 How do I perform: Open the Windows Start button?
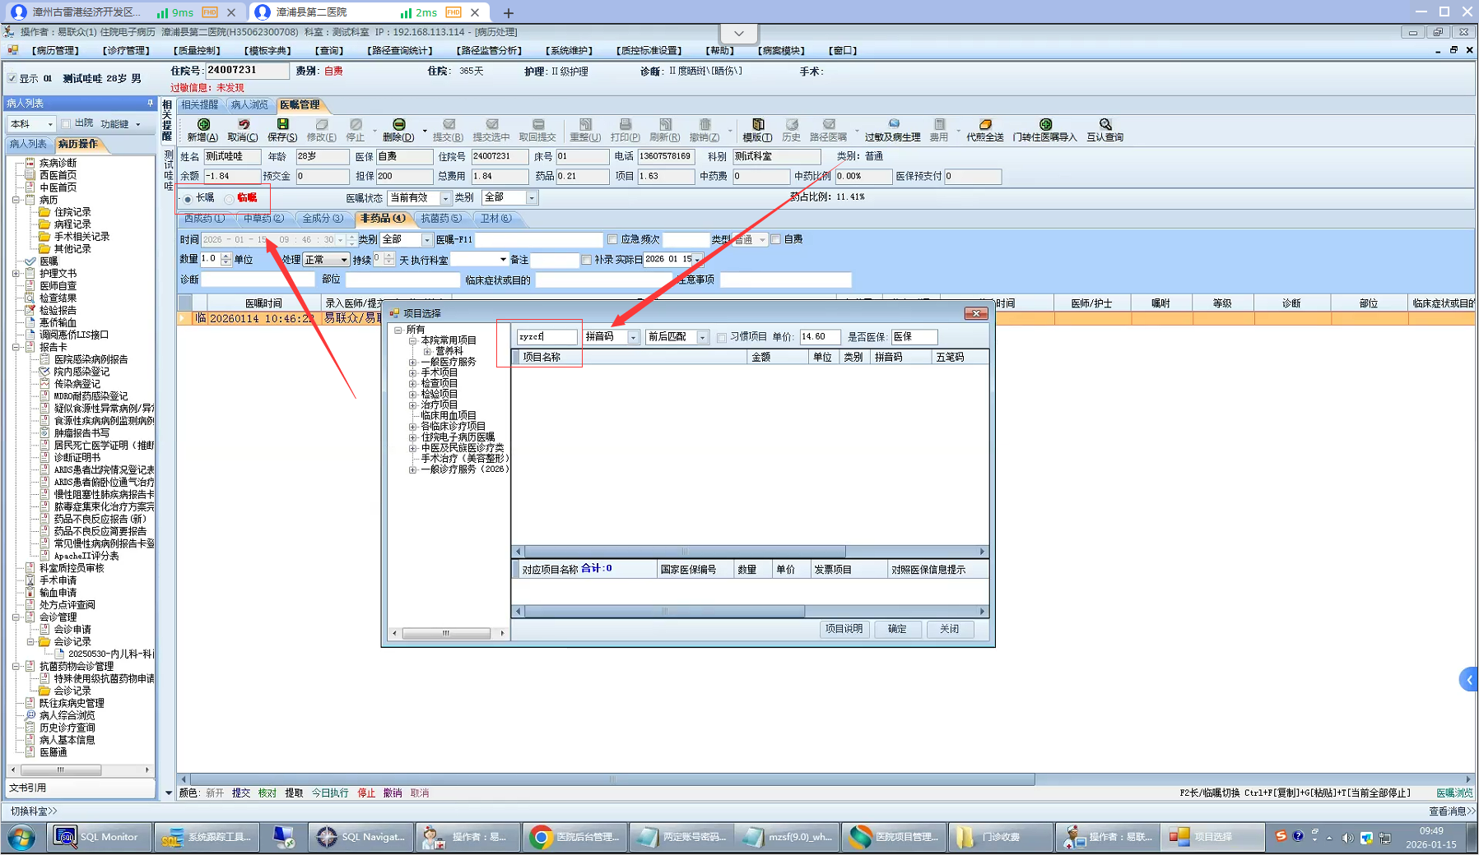(x=21, y=837)
